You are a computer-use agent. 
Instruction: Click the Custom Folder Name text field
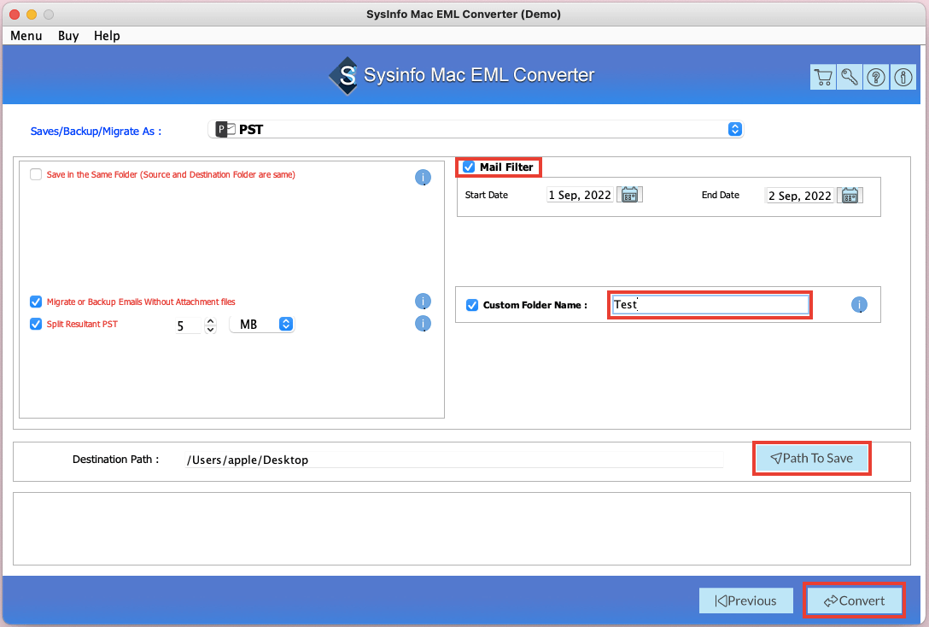[x=710, y=305]
